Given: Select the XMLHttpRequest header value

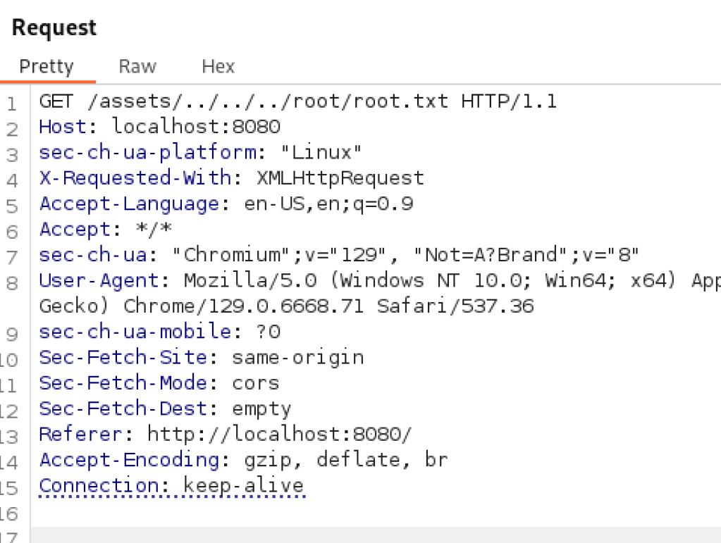Looking at the screenshot, I should coord(340,177).
